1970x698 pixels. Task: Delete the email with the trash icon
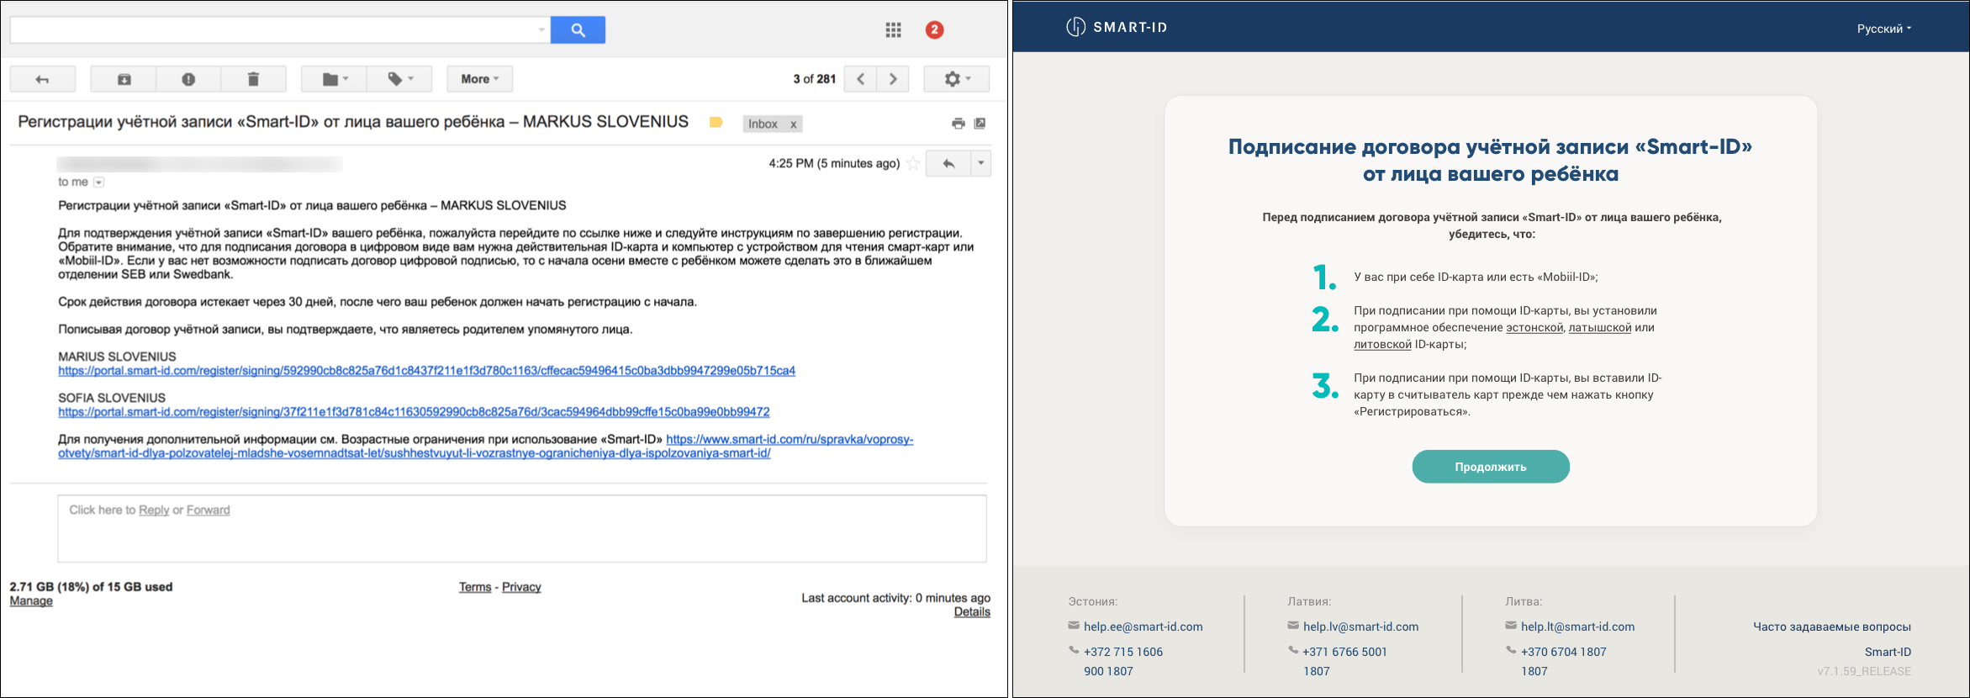coord(253,79)
